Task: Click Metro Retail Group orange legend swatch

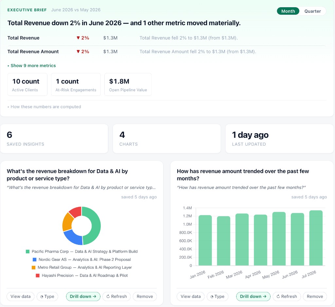Action: [33, 267]
